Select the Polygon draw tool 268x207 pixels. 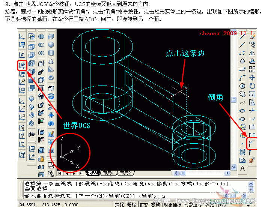pos(242,61)
